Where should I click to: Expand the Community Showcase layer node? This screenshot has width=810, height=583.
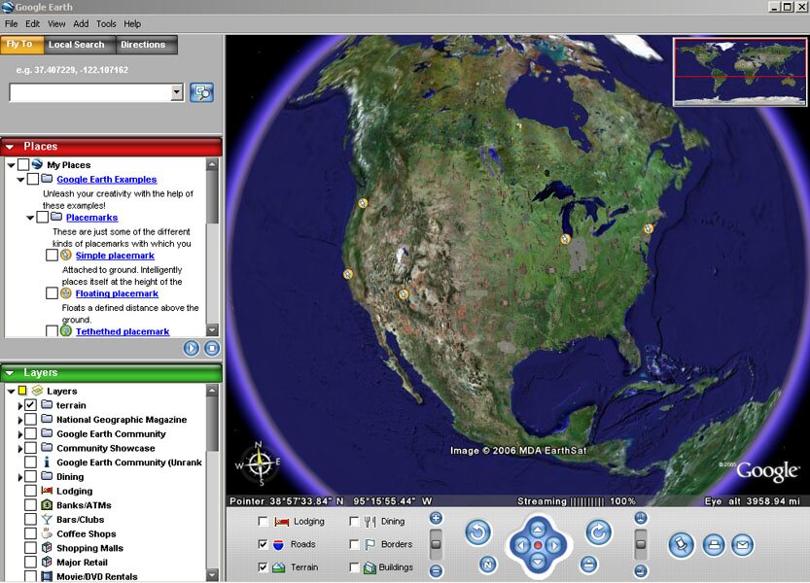click(x=20, y=449)
